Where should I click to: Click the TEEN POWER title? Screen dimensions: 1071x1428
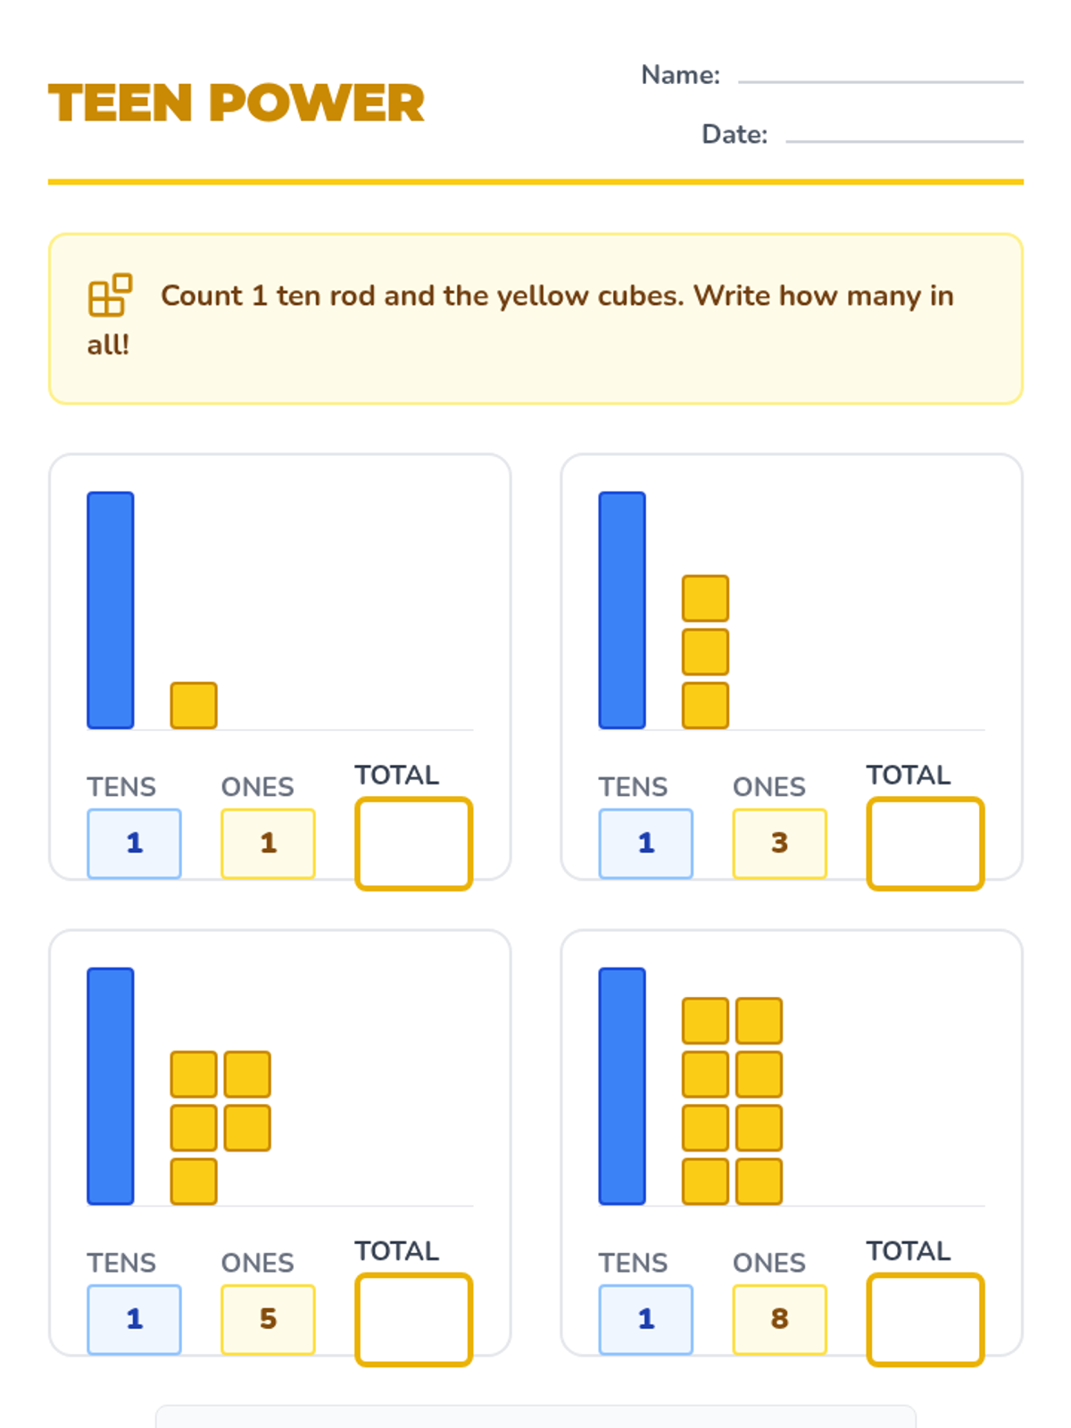coord(237,103)
